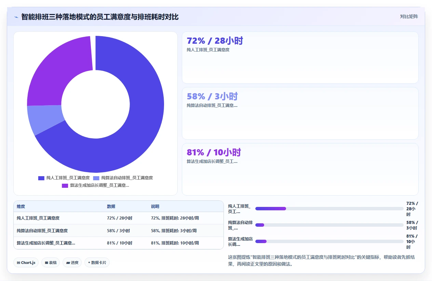
Task: Click the 72% / 28小时 data card
Action: tap(300, 57)
